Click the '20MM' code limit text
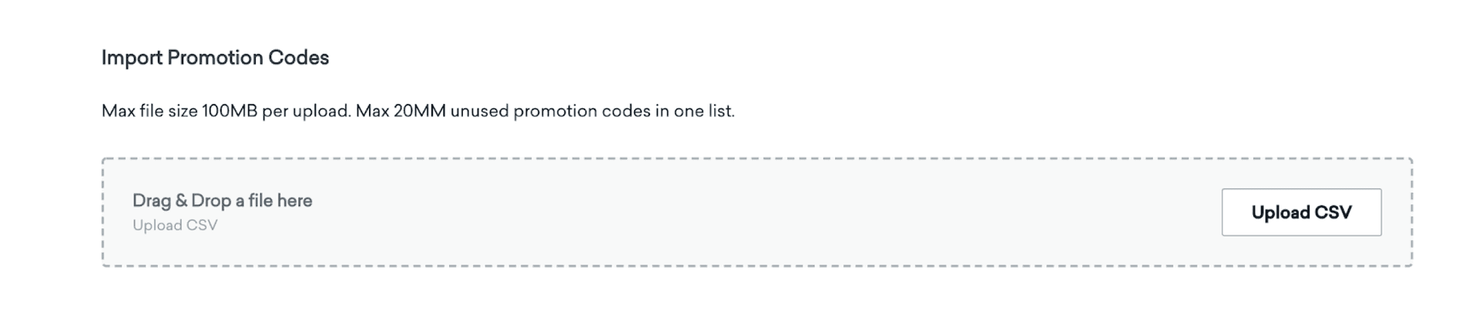This screenshot has width=1479, height=320. (420, 112)
